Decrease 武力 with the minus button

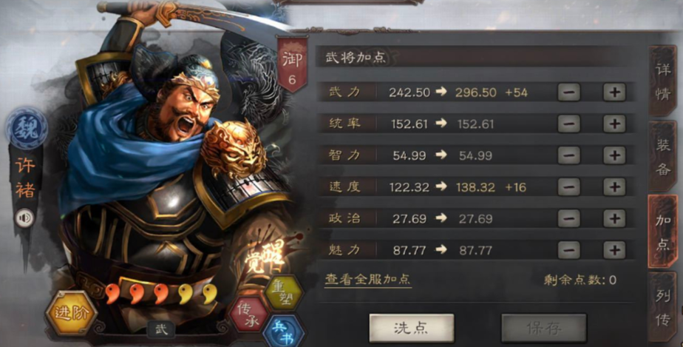569,92
